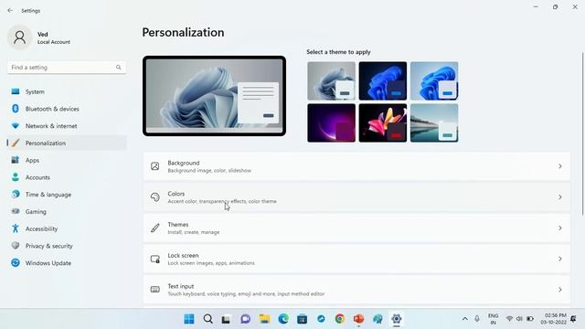Viewport: 585px width, 329px height.
Task: Open Apps settings
Action: coord(67,160)
